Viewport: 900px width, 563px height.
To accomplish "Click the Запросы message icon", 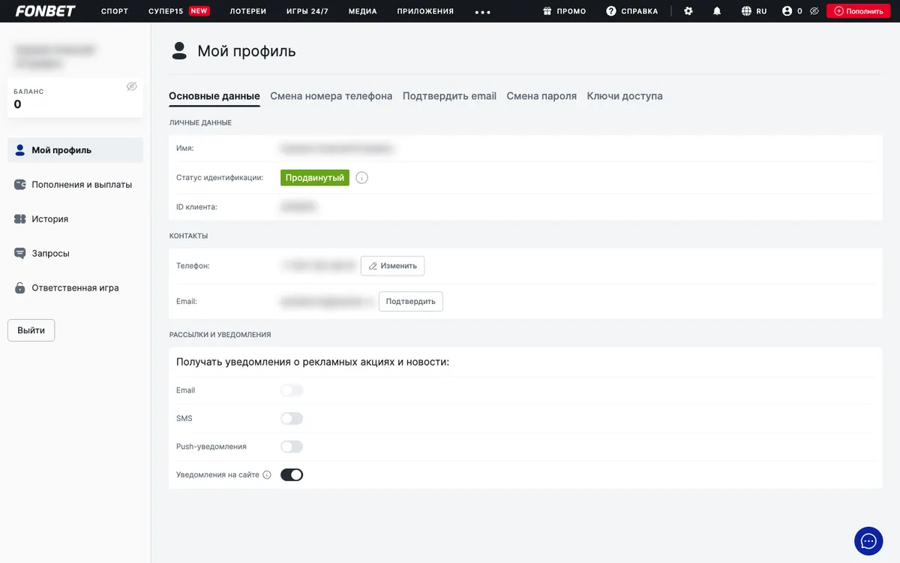I will (20, 254).
